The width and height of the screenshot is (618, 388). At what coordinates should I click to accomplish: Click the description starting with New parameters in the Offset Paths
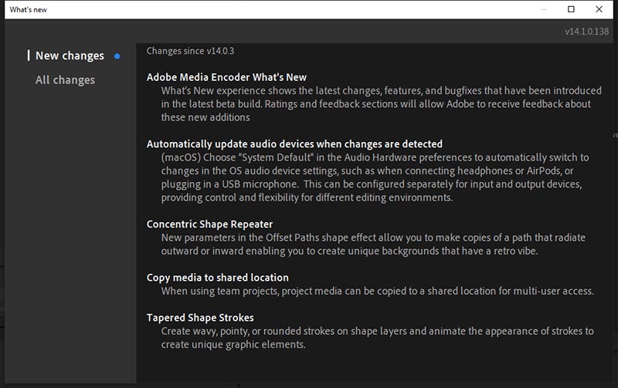(373, 245)
